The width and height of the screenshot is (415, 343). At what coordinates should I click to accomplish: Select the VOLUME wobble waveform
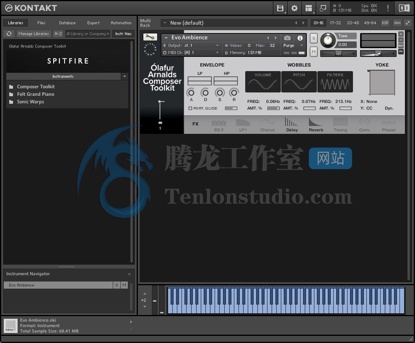pos(263,82)
